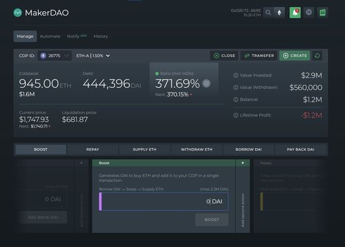Click the $2.9M value invested amount
Image resolution: width=345 pixels, height=247 pixels.
click(x=311, y=76)
